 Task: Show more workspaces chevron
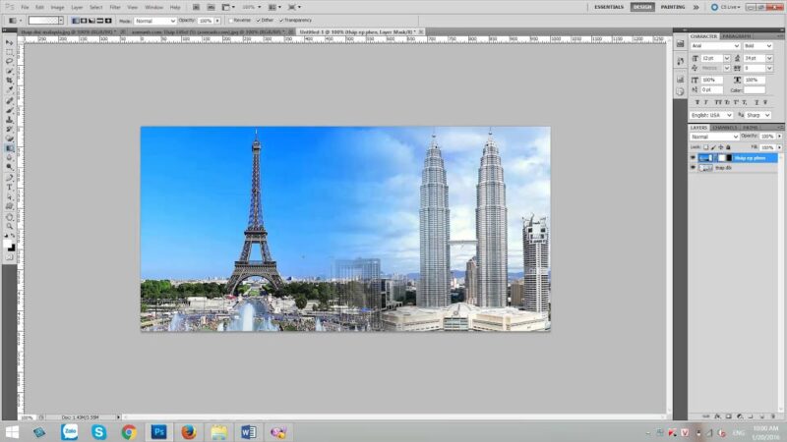pos(696,7)
